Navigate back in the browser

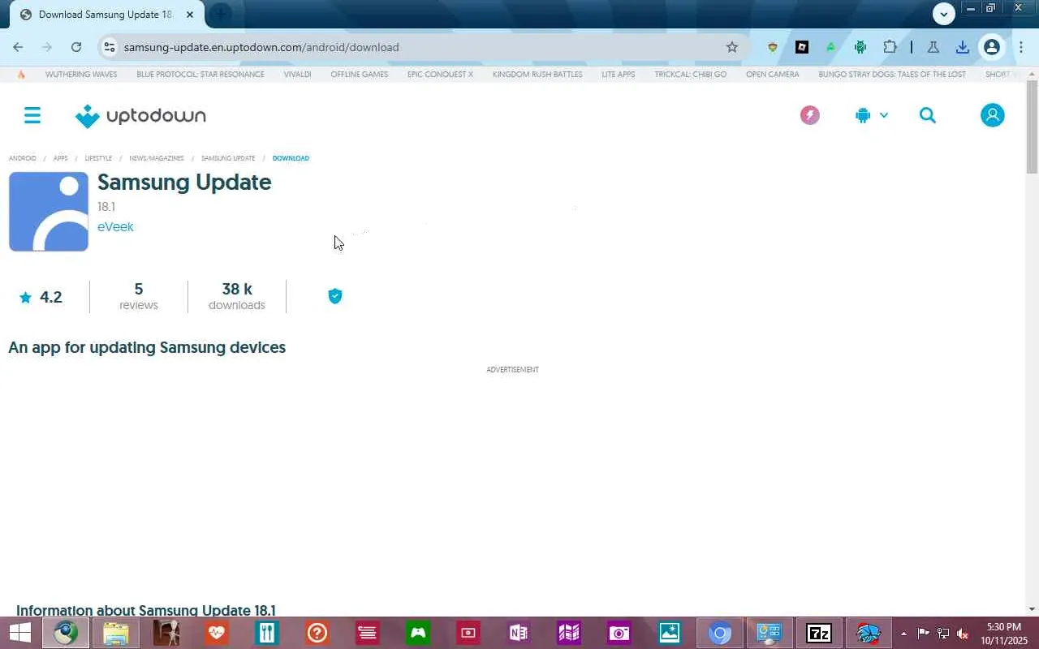click(18, 47)
